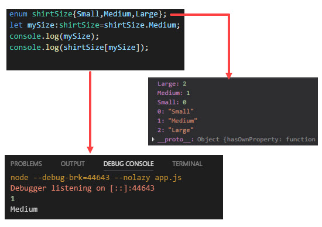Select the DEBUG CONSOLE tab
The height and width of the screenshot is (227, 322).
click(129, 164)
